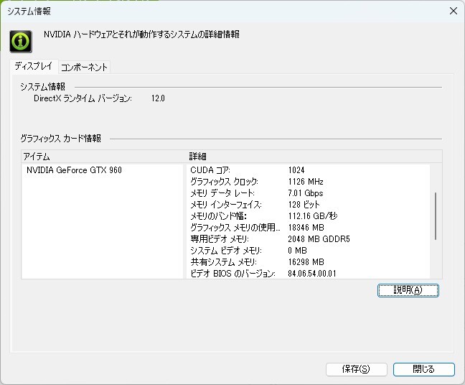Click the 2048 MB GDDR5 value

point(319,239)
